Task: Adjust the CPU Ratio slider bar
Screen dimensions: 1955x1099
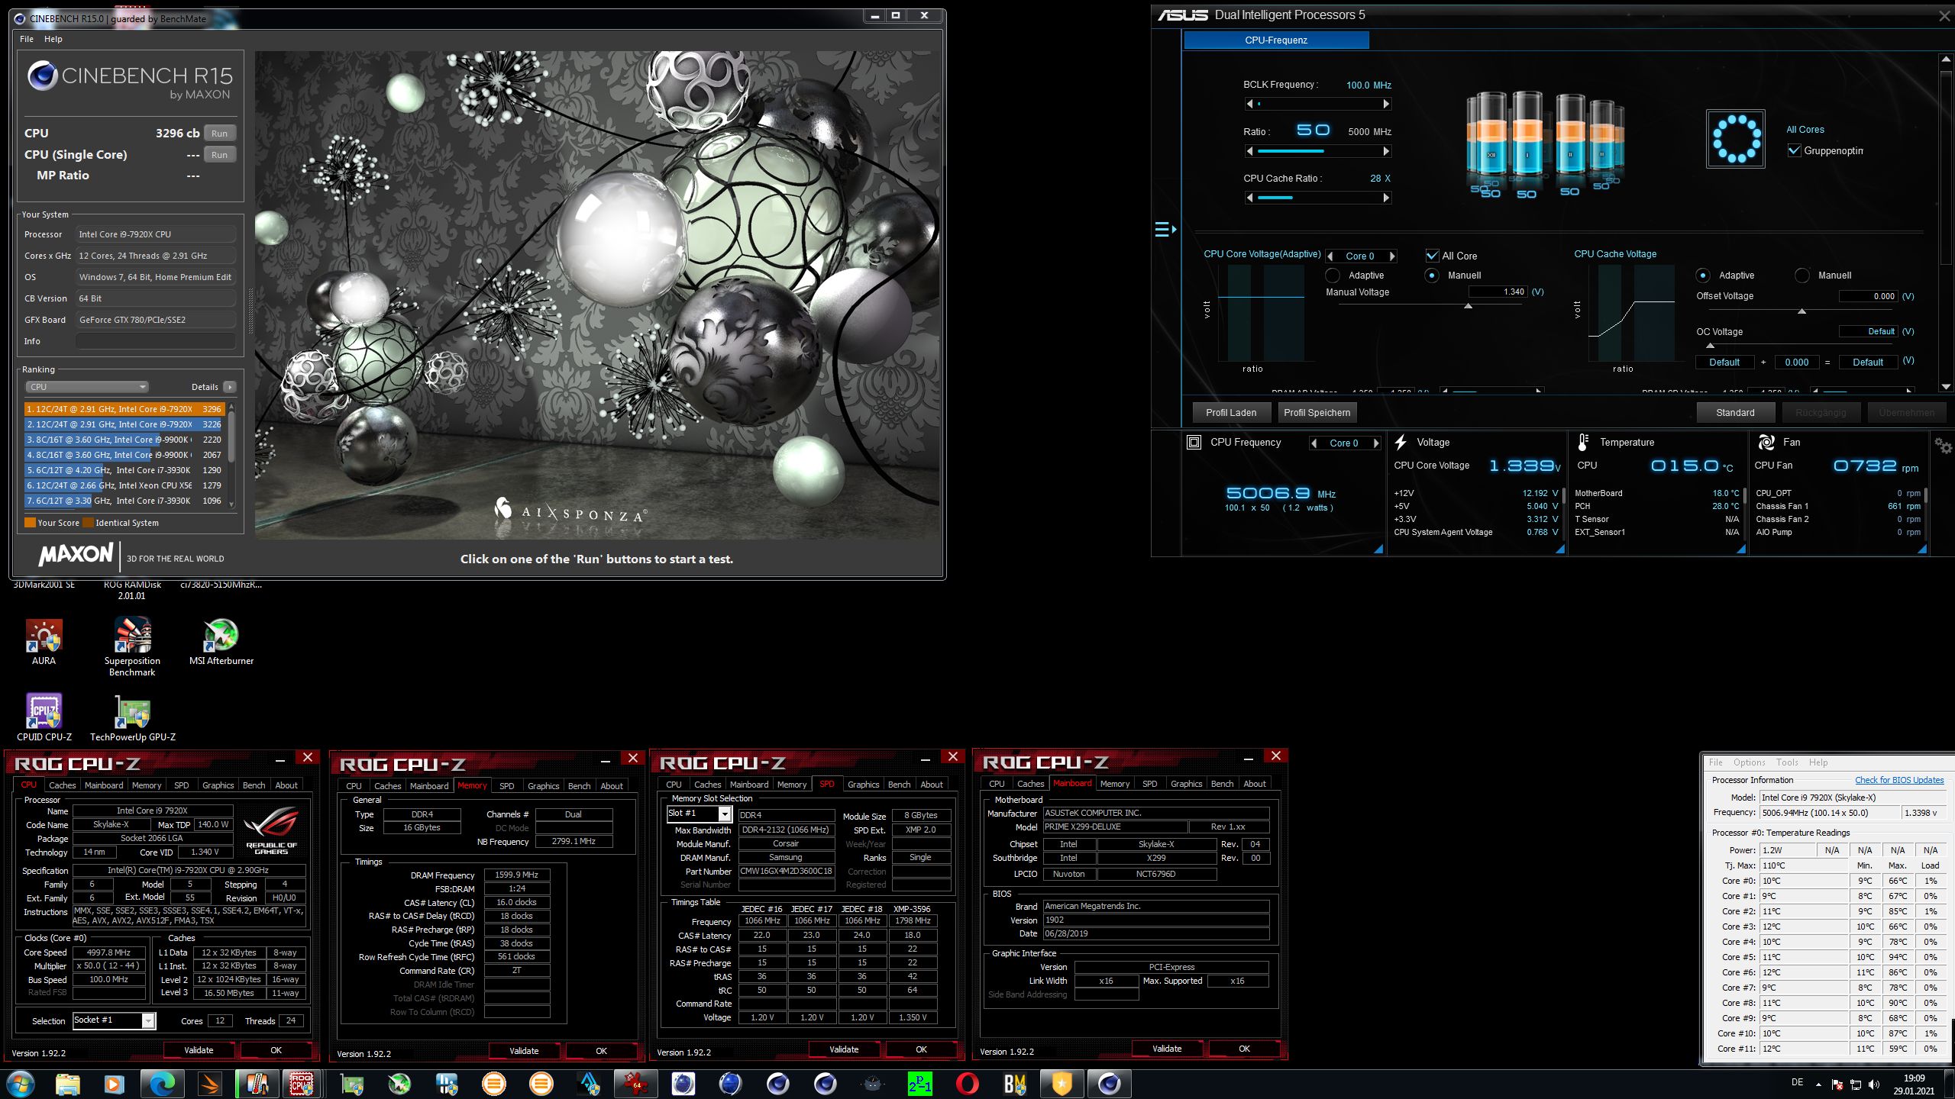Action: [x=1317, y=151]
